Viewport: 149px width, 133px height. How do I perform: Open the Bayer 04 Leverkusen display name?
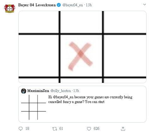point(37,5)
